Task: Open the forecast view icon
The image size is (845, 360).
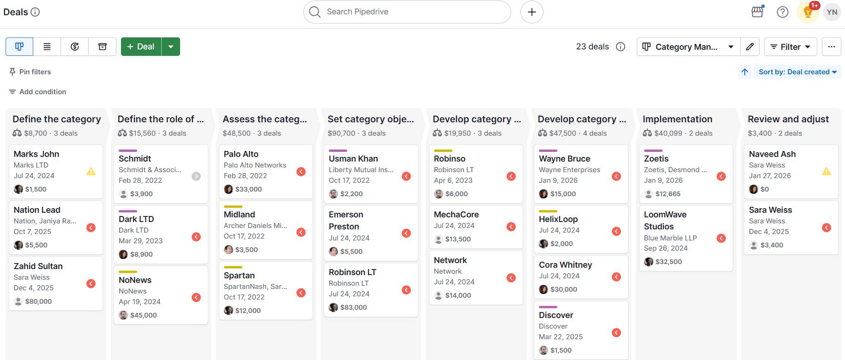Action: tap(75, 47)
